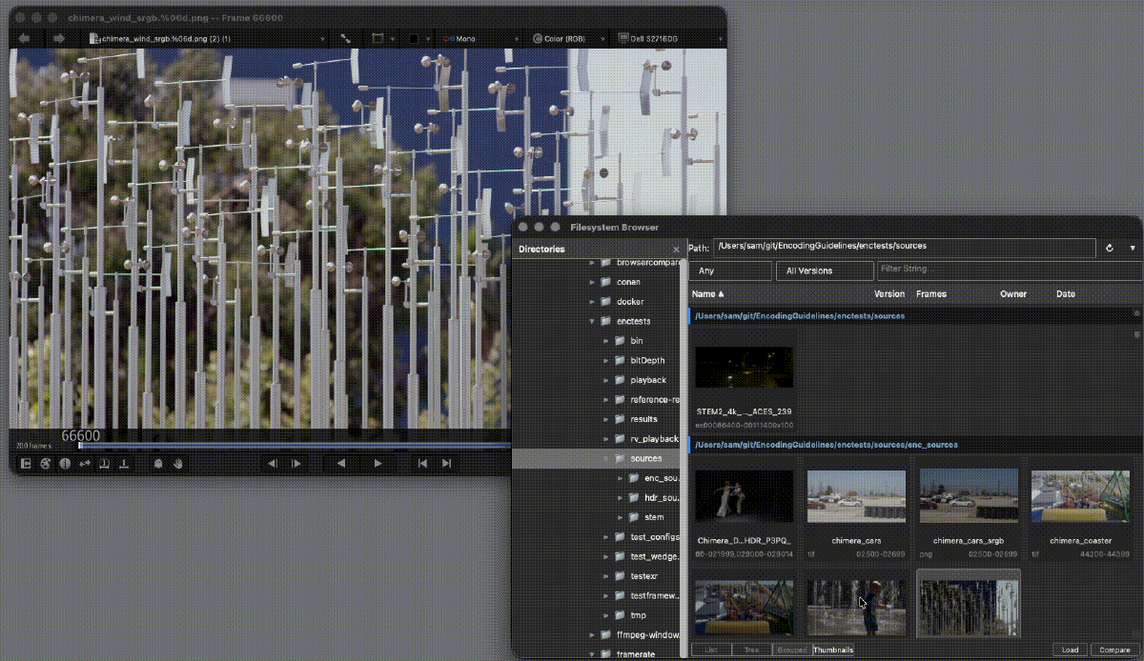This screenshot has width=1144, height=661.
Task: Open the color wheel tool in bottom bar
Action: tap(46, 464)
